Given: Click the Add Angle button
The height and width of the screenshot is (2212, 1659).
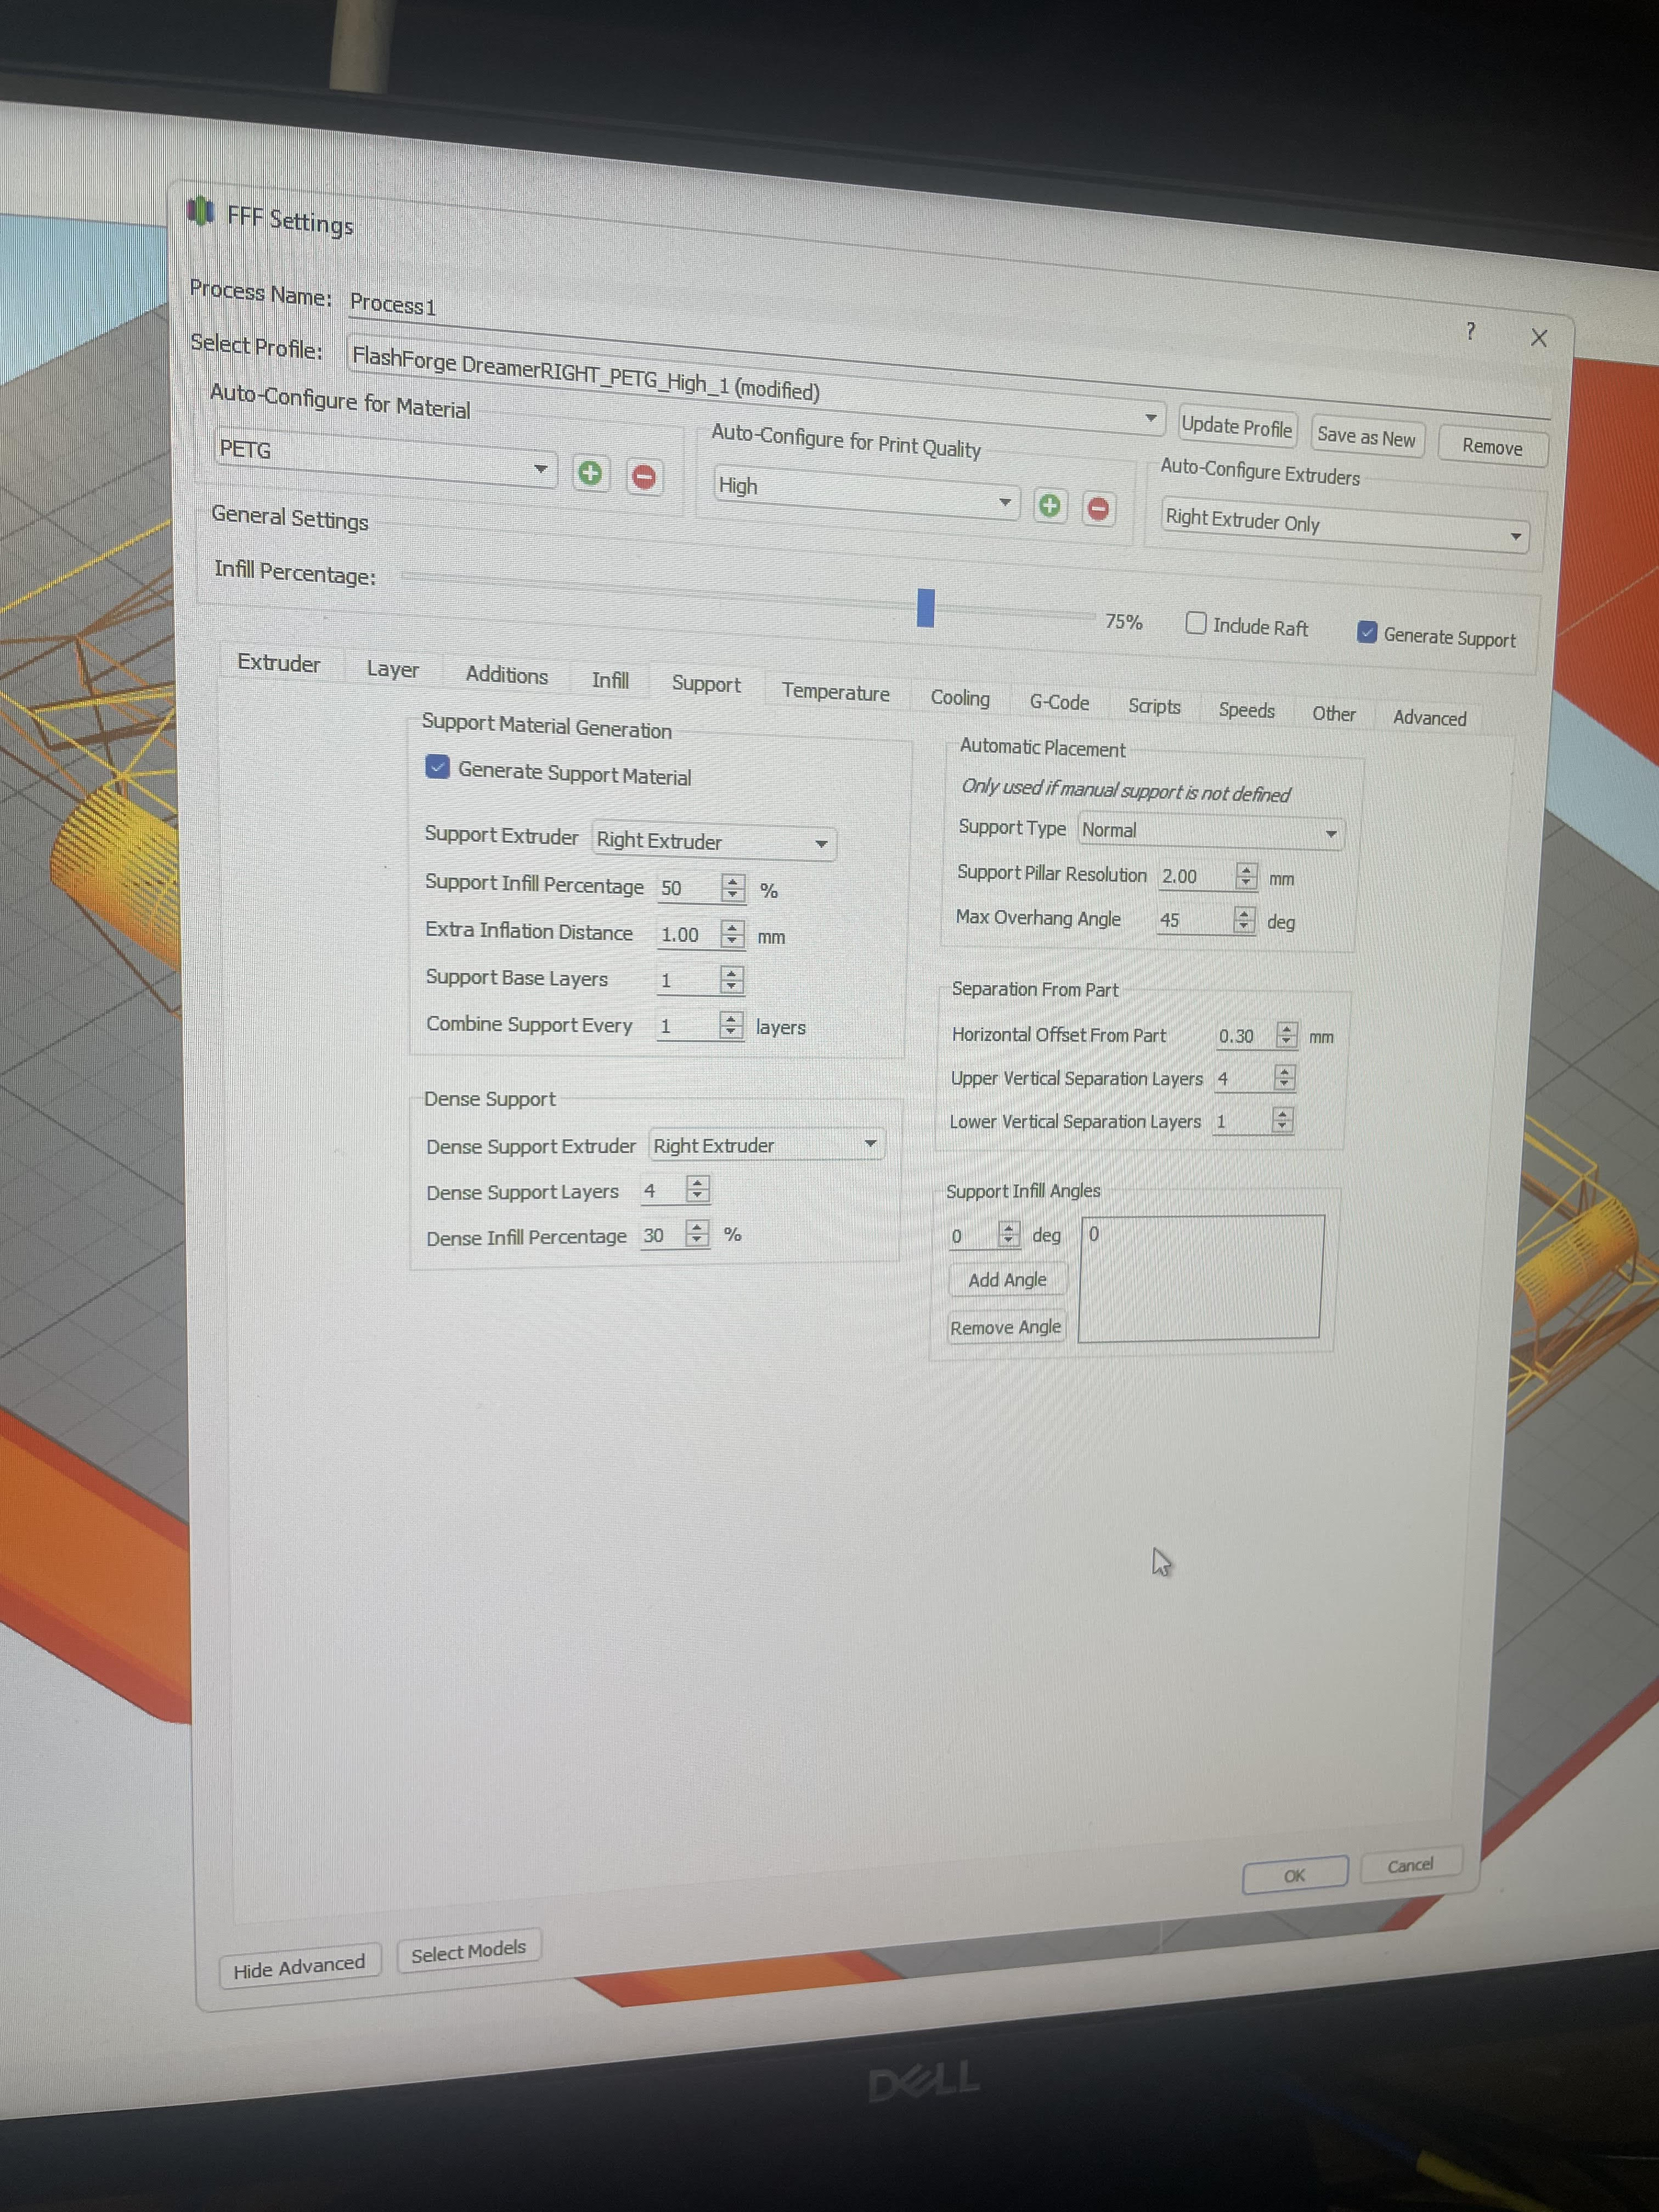Looking at the screenshot, I should pyautogui.click(x=1007, y=1280).
